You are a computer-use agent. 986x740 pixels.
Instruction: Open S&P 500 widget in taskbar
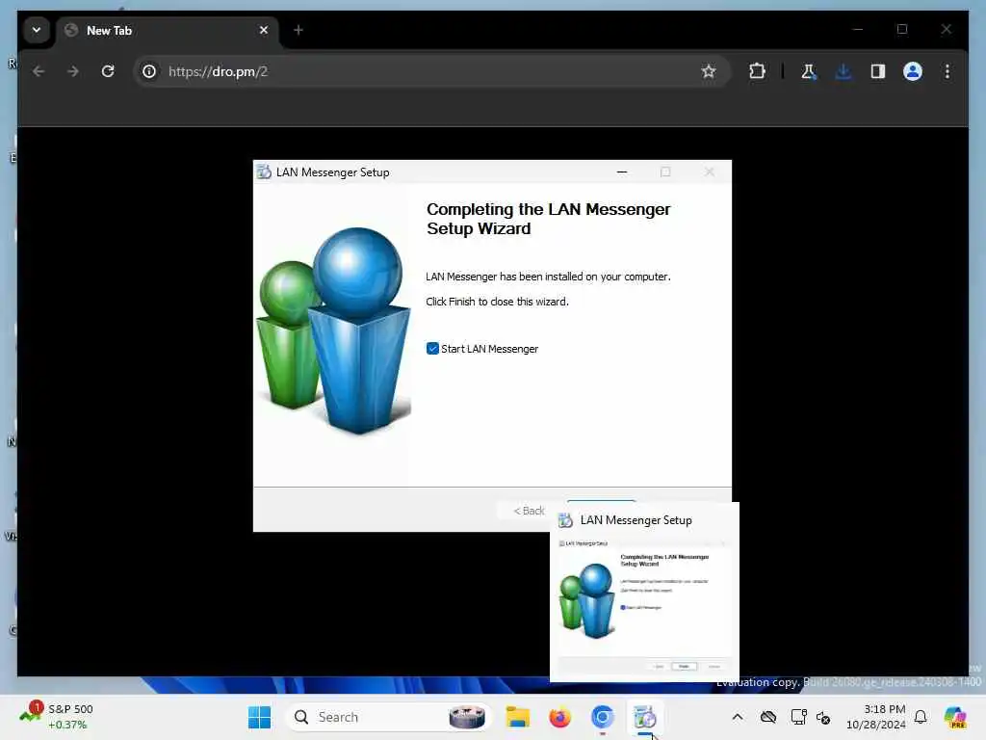click(x=57, y=716)
